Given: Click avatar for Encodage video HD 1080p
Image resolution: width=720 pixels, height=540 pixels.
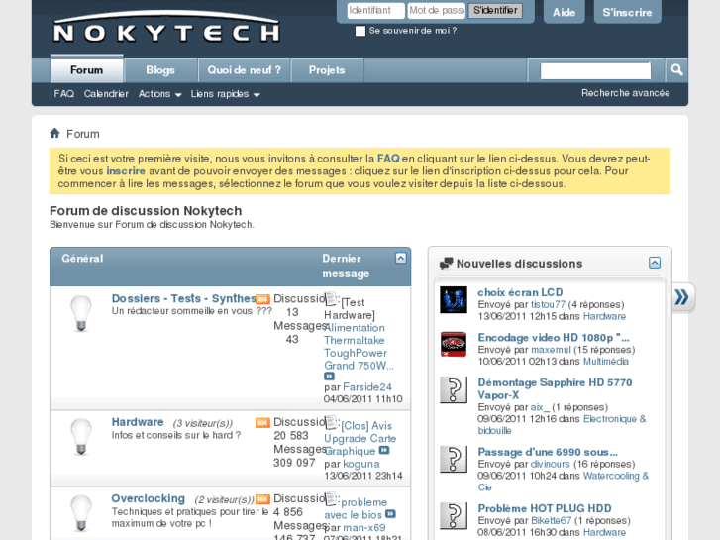Looking at the screenshot, I should [454, 344].
